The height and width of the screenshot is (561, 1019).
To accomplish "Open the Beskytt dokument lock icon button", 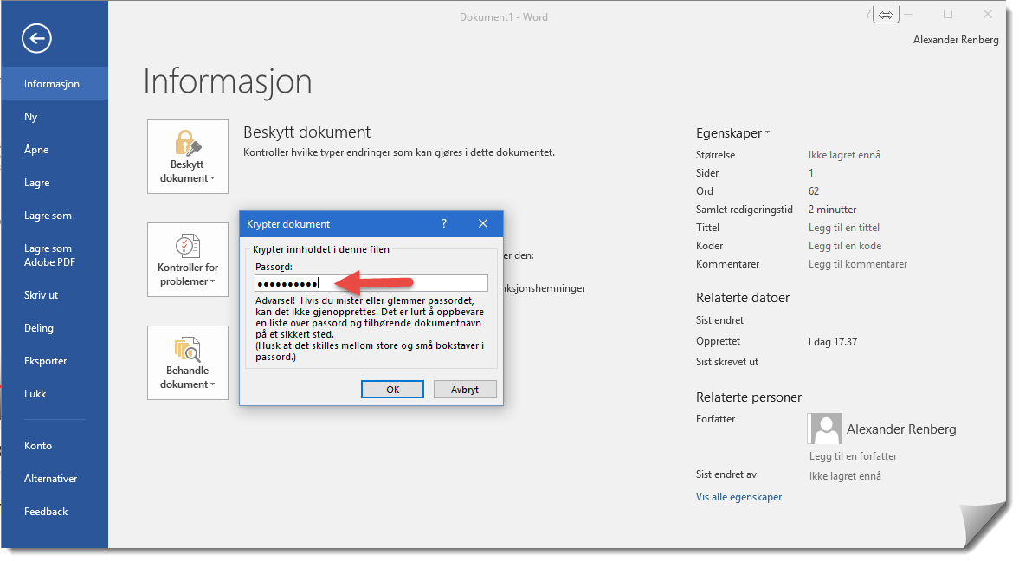I will click(188, 144).
